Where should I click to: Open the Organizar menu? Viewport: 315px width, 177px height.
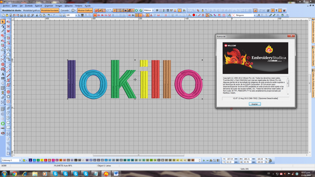click(49, 6)
